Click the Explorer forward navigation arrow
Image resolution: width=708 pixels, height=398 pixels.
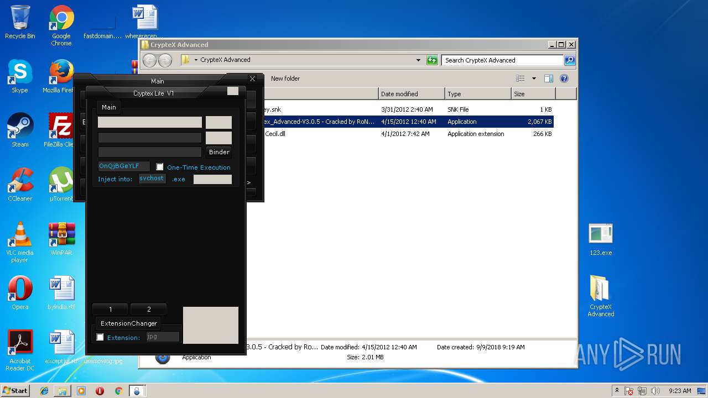tap(165, 60)
